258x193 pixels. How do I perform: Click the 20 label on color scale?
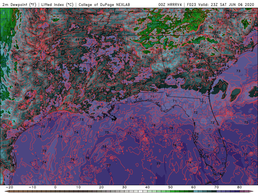(101, 187)
